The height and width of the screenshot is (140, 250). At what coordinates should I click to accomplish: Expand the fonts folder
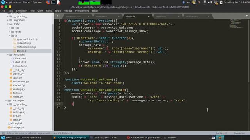(9, 31)
